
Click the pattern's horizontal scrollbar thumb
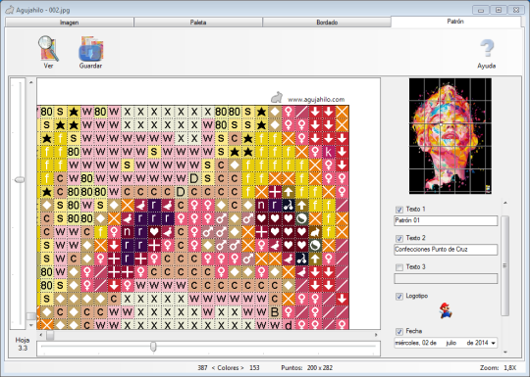pyautogui.click(x=50, y=335)
